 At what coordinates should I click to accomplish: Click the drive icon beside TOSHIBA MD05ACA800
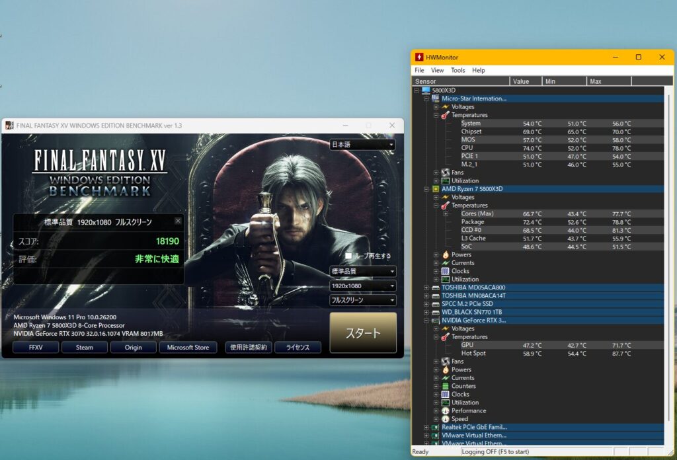point(435,287)
